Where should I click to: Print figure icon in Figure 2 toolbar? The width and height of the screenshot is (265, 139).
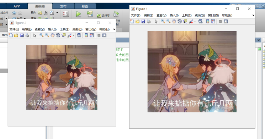point(27,35)
